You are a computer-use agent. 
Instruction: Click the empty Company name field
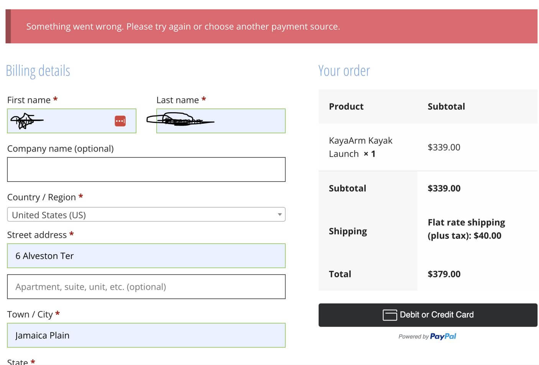coord(146,169)
